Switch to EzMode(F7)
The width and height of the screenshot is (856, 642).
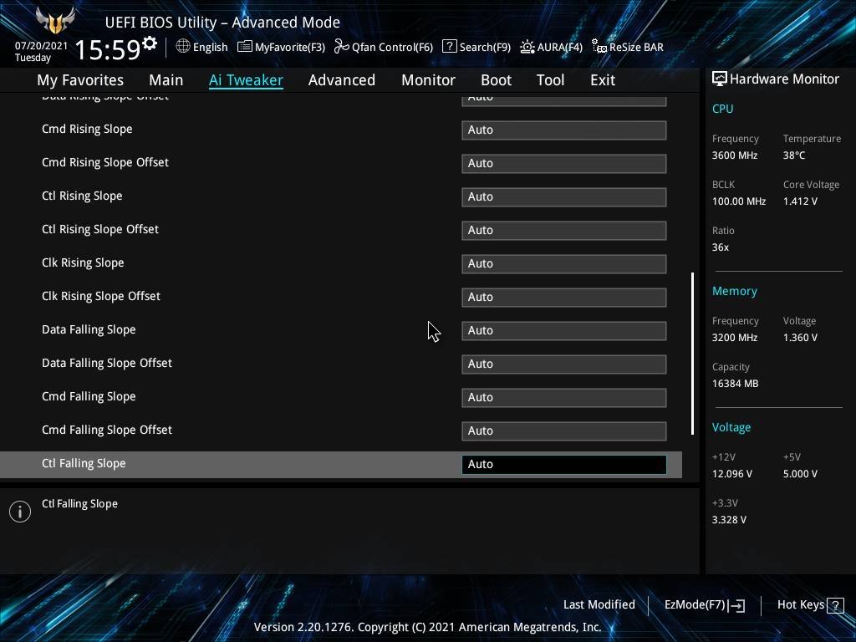(704, 605)
